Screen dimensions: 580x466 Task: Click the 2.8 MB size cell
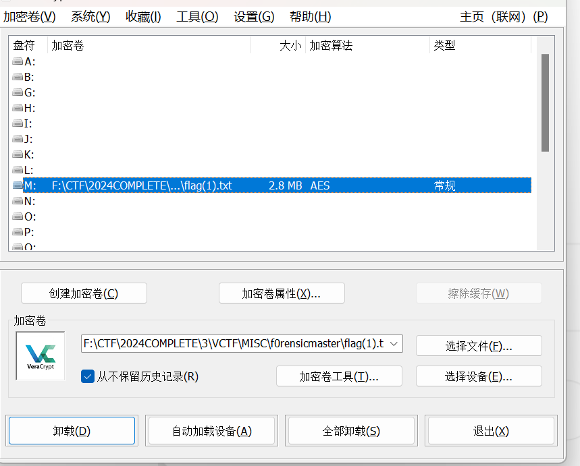point(285,185)
